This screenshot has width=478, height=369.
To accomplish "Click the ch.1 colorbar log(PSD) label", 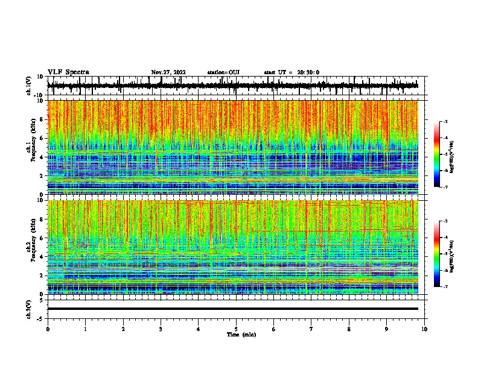I will 451,157.
